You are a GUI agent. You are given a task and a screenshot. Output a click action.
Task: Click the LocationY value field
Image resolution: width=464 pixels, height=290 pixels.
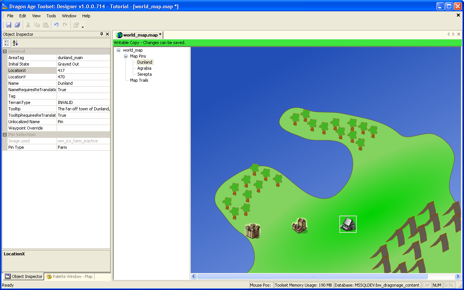[83, 77]
